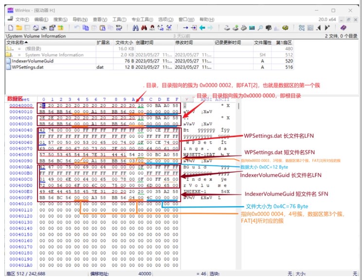Click the Open file folder icon
This screenshot has width=362, height=280.
click(19, 28)
